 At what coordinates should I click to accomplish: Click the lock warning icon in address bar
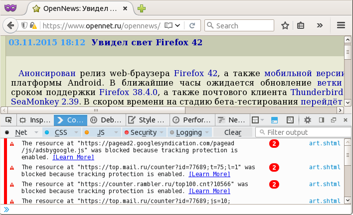point(33,25)
